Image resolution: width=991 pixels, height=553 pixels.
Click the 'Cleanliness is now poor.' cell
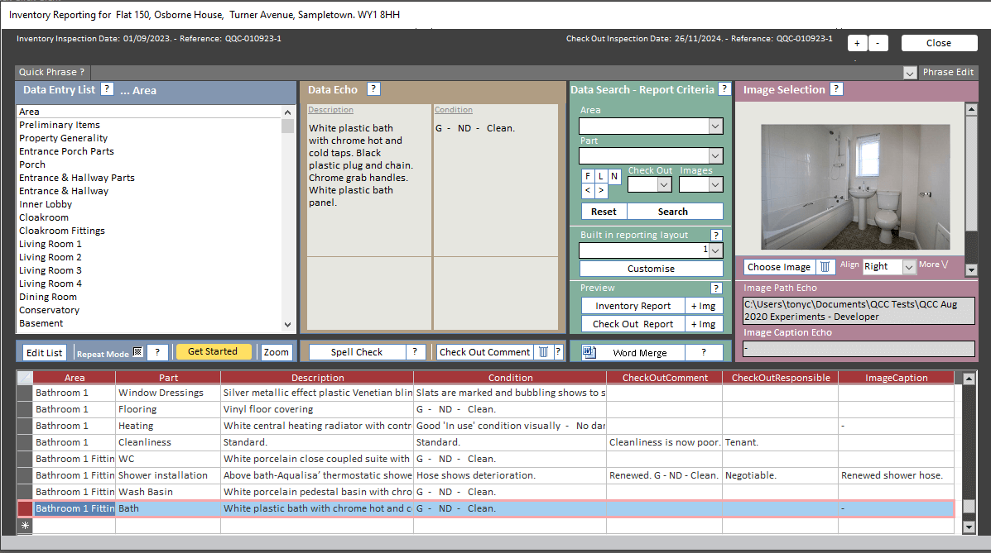click(x=664, y=442)
